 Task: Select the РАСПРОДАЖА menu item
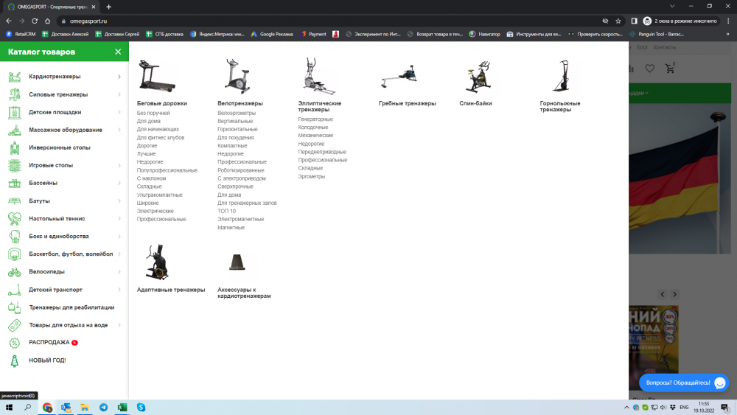[49, 343]
